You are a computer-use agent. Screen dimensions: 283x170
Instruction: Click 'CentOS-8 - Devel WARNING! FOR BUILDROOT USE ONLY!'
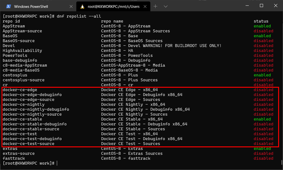161,46
